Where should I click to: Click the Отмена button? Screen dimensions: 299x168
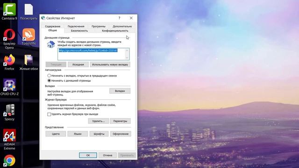pyautogui.click(x=107, y=155)
